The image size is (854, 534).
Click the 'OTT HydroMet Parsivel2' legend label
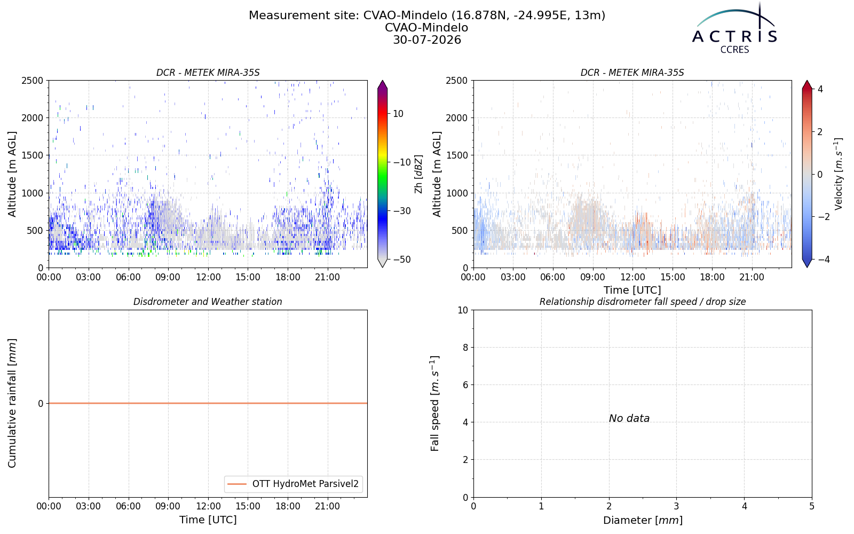(x=306, y=484)
